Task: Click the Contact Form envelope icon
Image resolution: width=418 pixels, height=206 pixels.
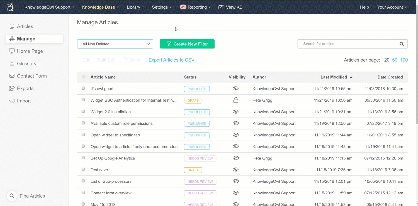Action: [12, 76]
